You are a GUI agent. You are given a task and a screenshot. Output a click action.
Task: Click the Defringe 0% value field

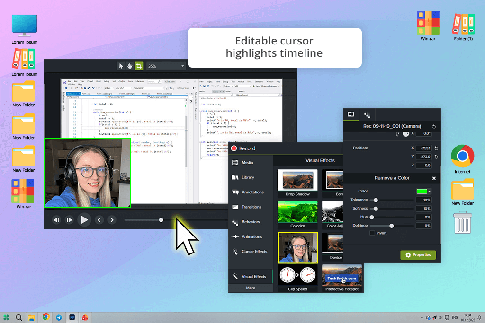424,226
